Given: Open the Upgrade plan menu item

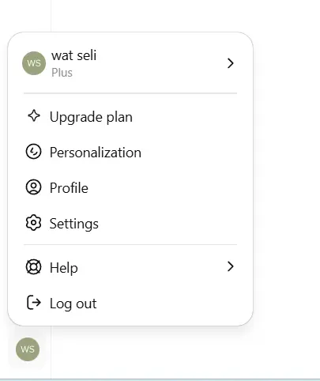Looking at the screenshot, I should pyautogui.click(x=130, y=116).
